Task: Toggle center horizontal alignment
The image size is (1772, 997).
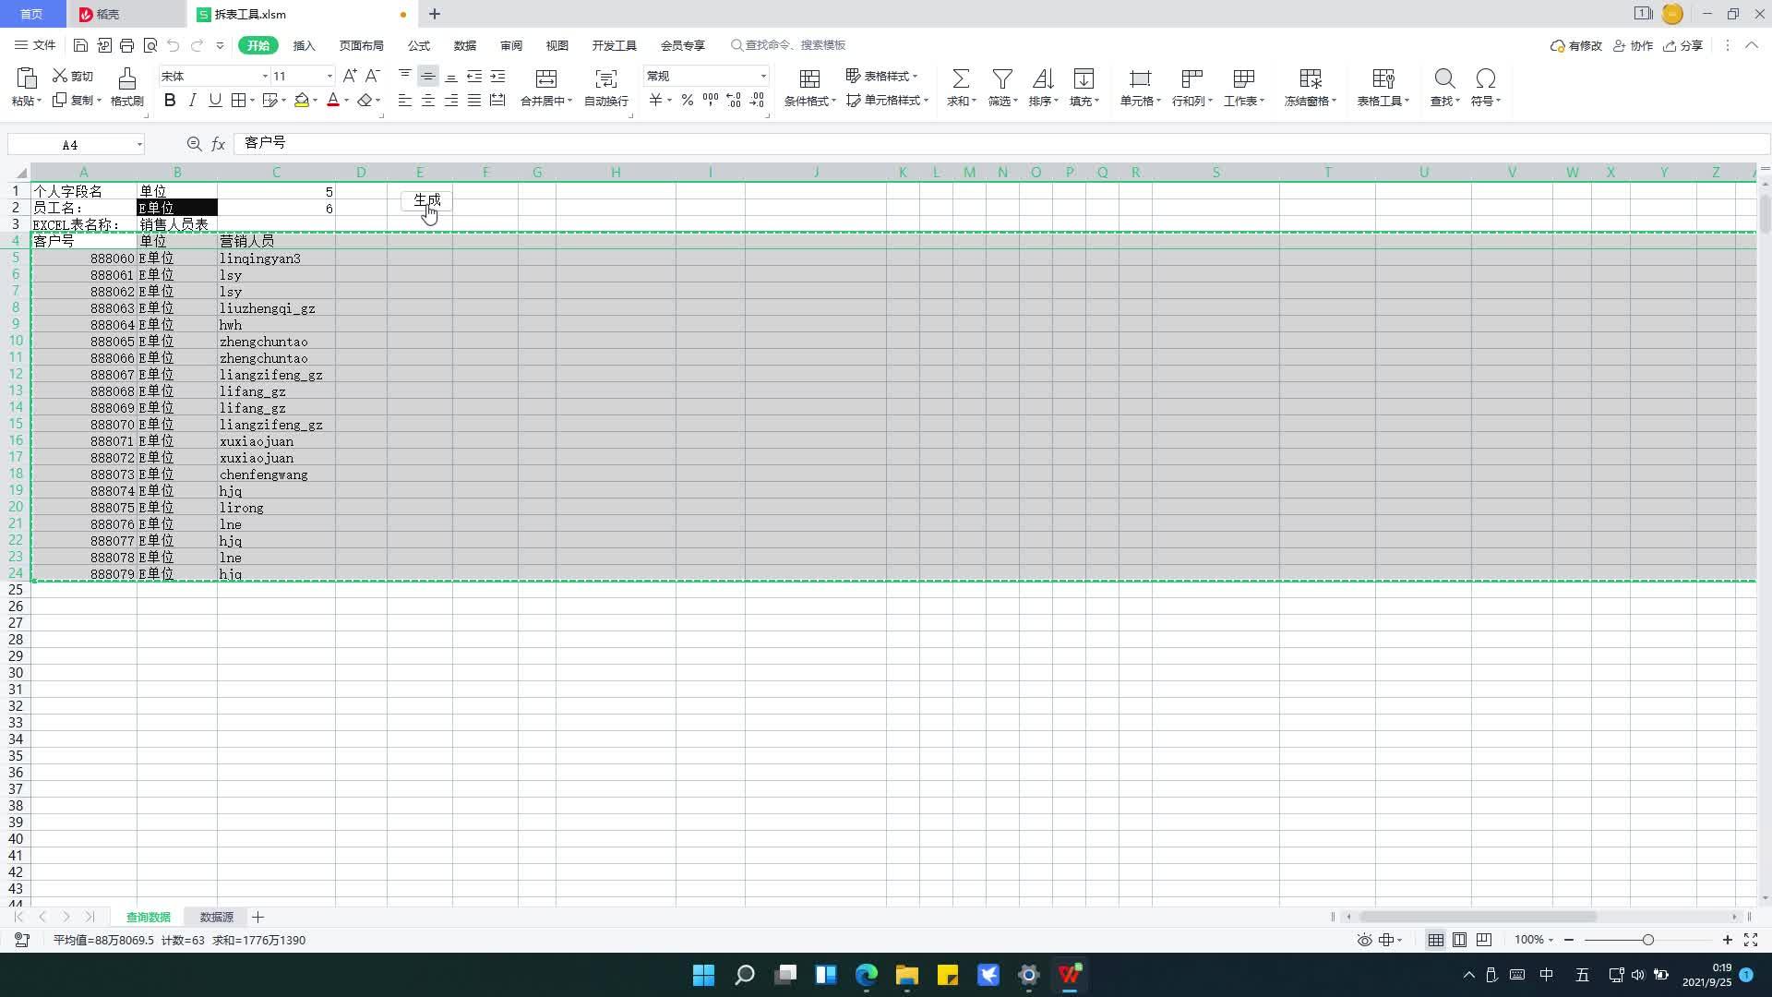Action: point(428,100)
